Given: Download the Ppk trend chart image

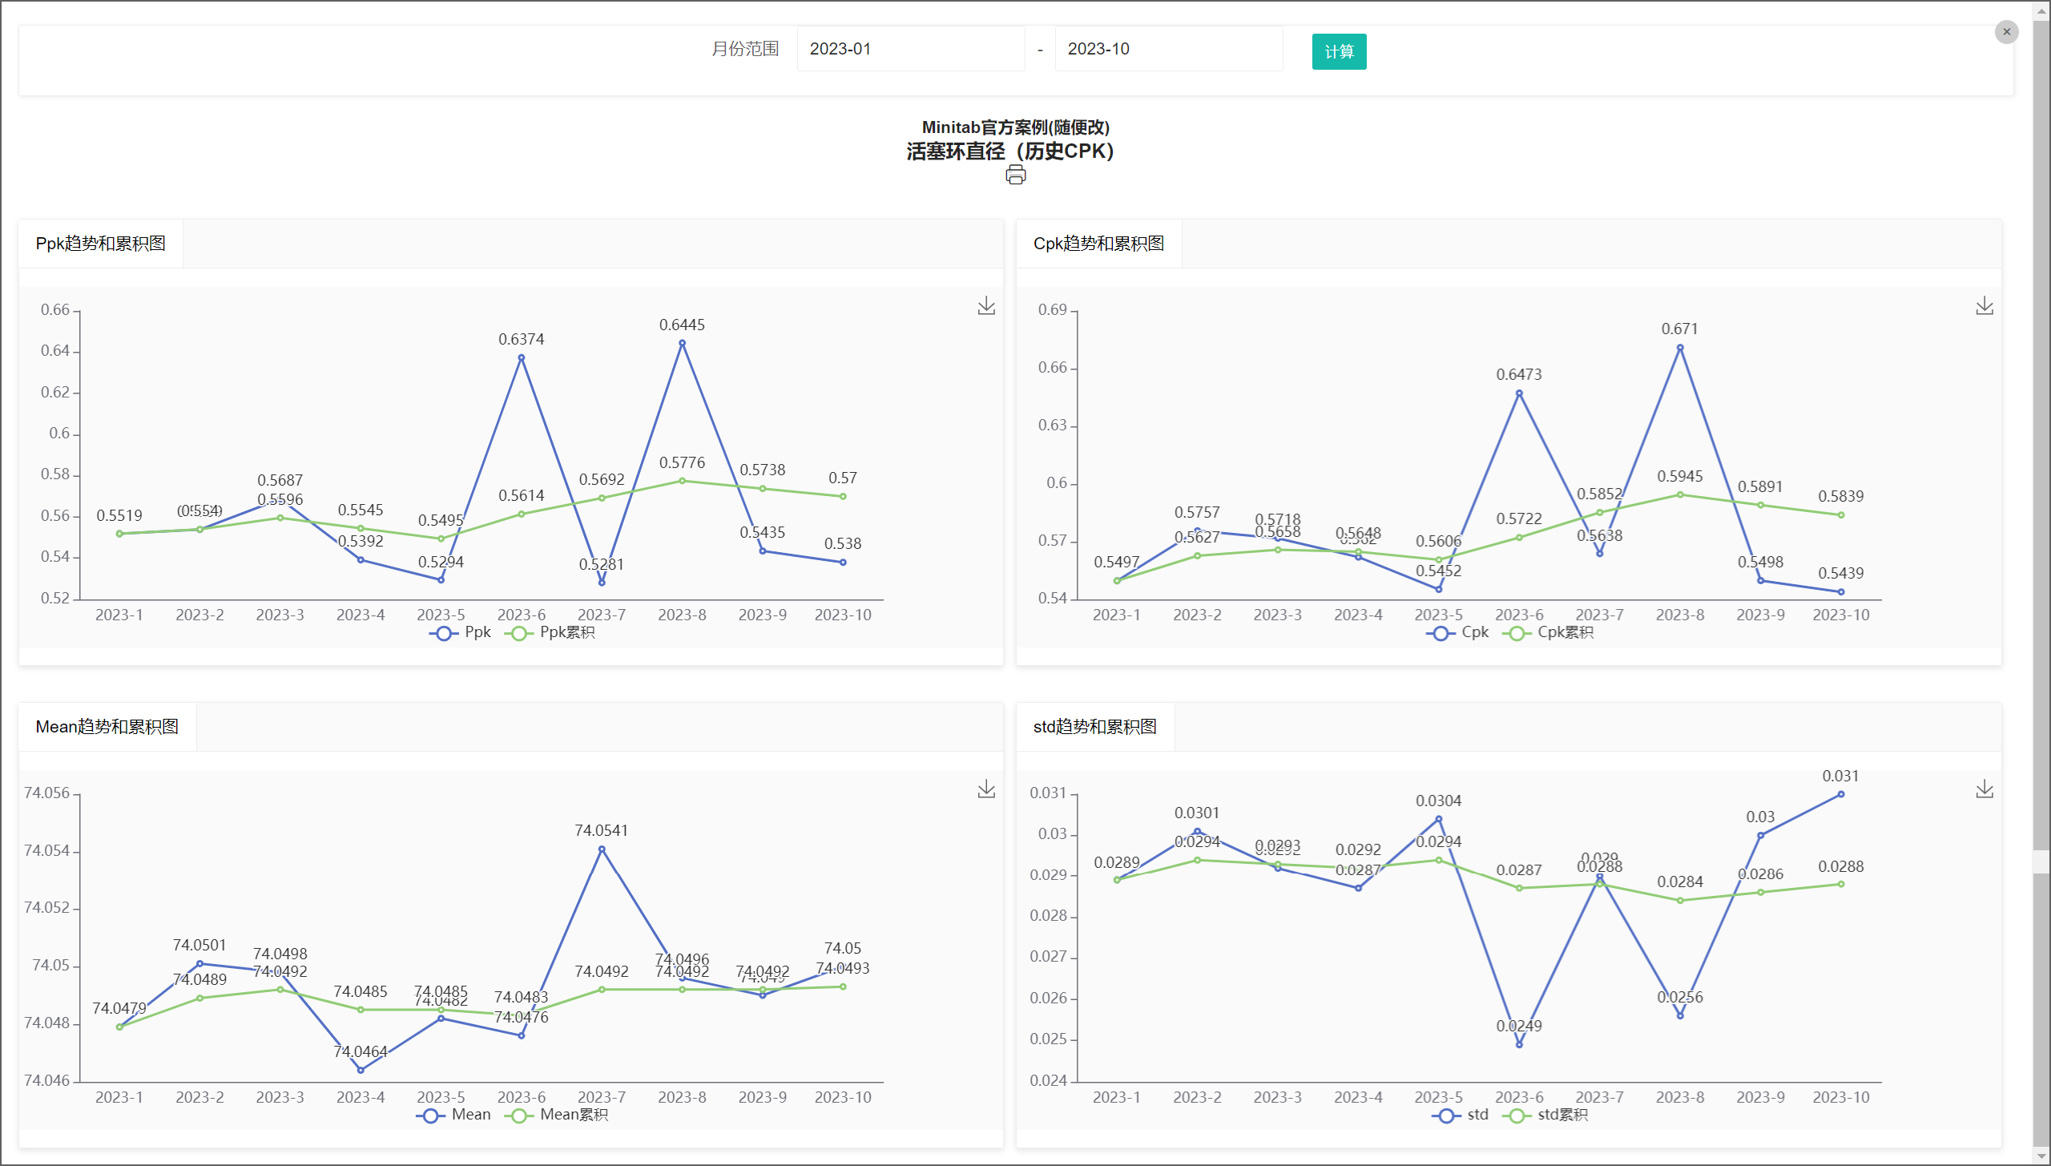Looking at the screenshot, I should pyautogui.click(x=986, y=306).
